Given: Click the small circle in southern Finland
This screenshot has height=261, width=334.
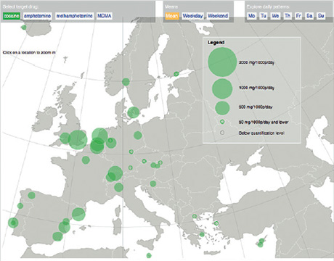Looking at the screenshot, I should click(176, 74).
